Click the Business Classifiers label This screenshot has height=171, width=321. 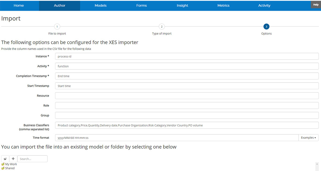click(x=34, y=127)
